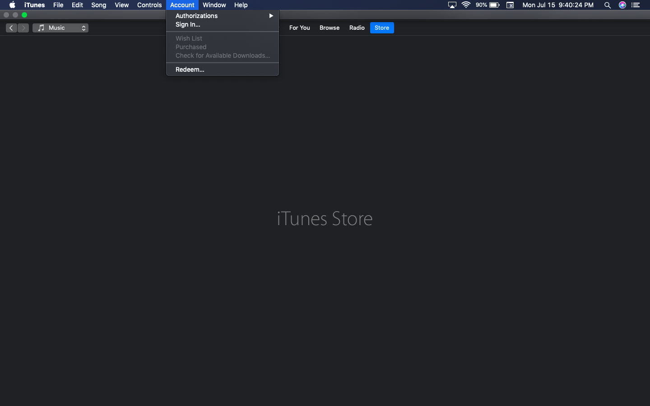Click the 90% battery percentage text
The height and width of the screenshot is (406, 650).
tap(481, 5)
